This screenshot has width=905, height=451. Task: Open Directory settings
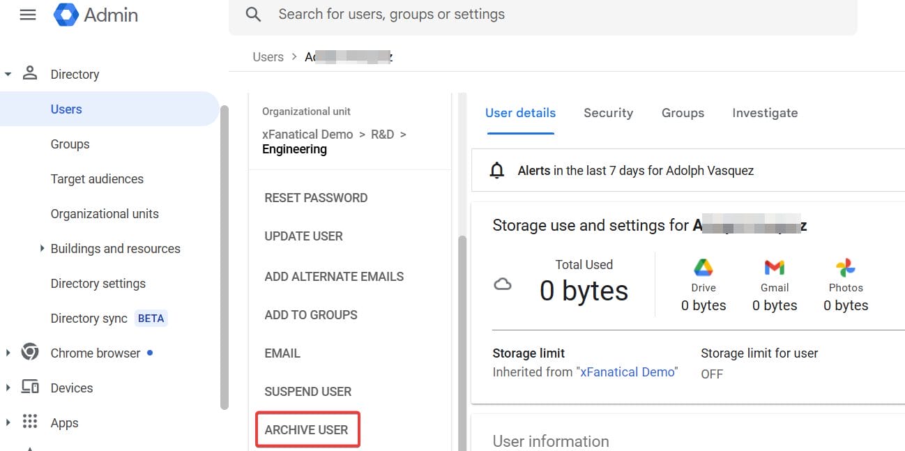pyautogui.click(x=98, y=284)
